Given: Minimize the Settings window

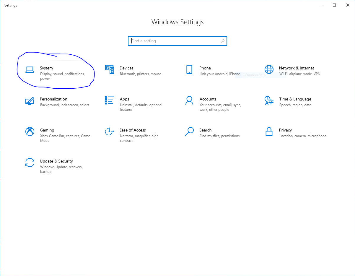Looking at the screenshot, I should pos(321,5).
